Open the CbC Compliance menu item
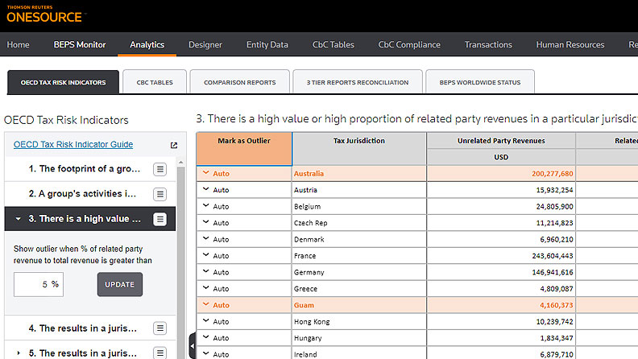This screenshot has width=638, height=359. point(409,45)
